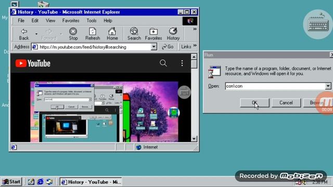Expand toolbar overflow chevron beside History
Screen dimensions: 333x187
pos(195,29)
